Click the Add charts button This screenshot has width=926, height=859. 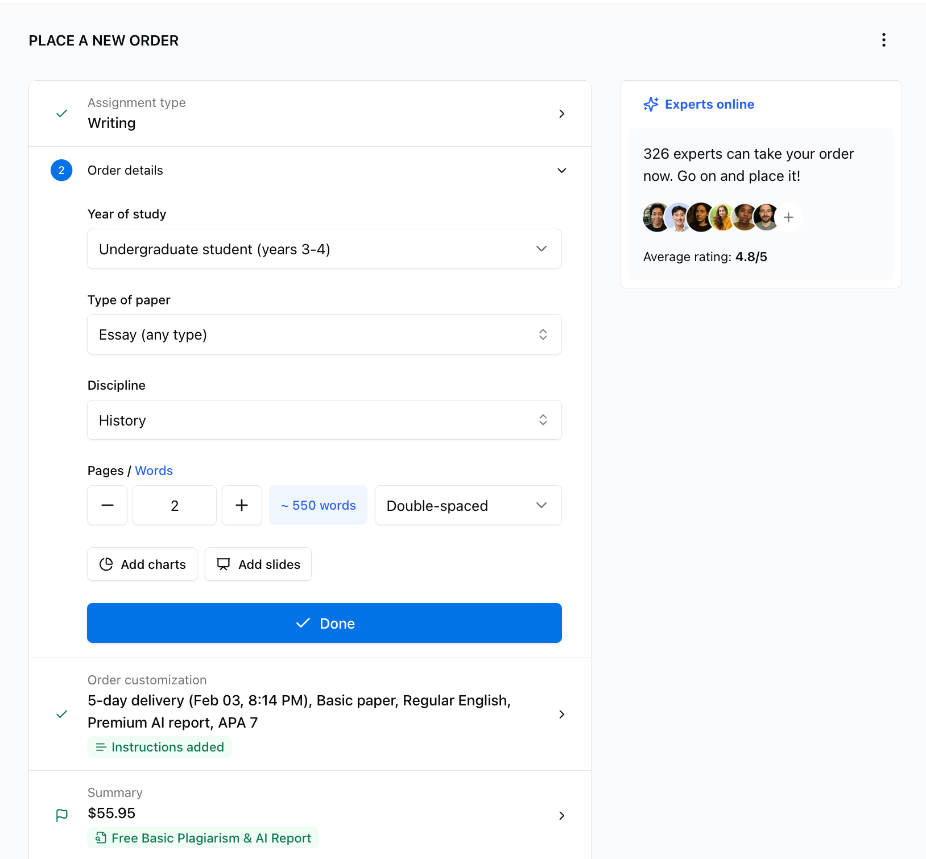[x=142, y=564]
